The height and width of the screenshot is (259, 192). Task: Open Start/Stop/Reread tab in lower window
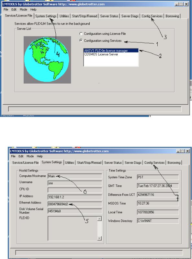[89, 162]
